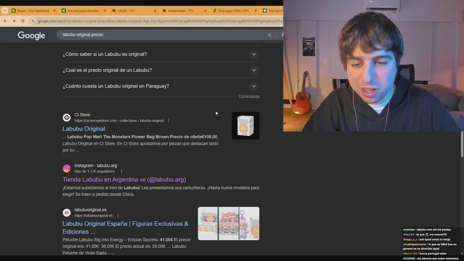Open labubuoriginal.es result options menu dots

pos(118,216)
